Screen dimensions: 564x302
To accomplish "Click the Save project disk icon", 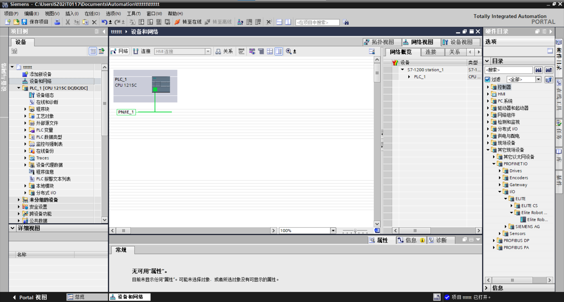I will (24, 22).
